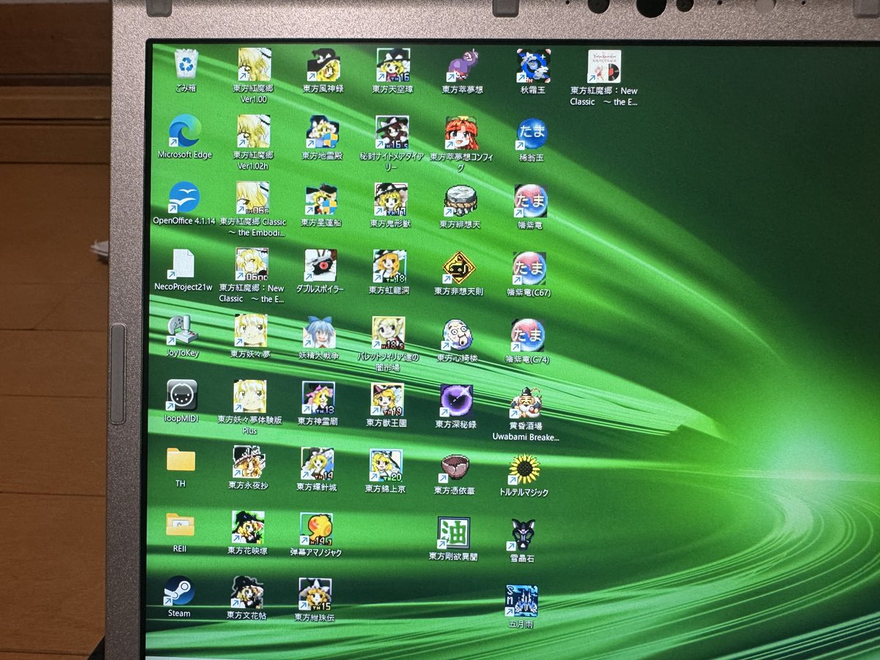This screenshot has width=880, height=660.
Task: Select the JoyToKey joystick icon
Action: 183,331
